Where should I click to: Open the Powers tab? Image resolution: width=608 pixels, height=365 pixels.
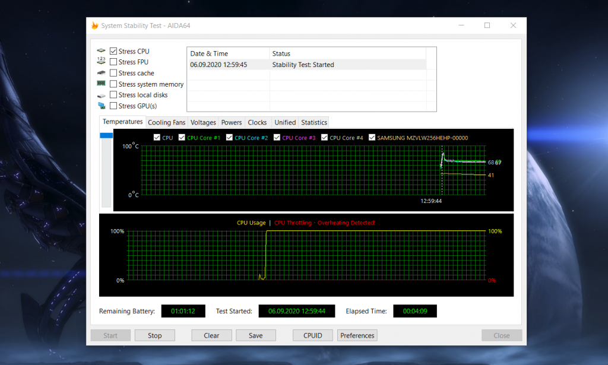(232, 122)
